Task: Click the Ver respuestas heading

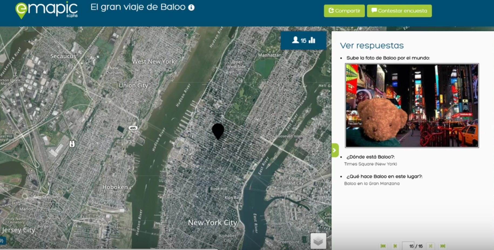Action: point(372,46)
